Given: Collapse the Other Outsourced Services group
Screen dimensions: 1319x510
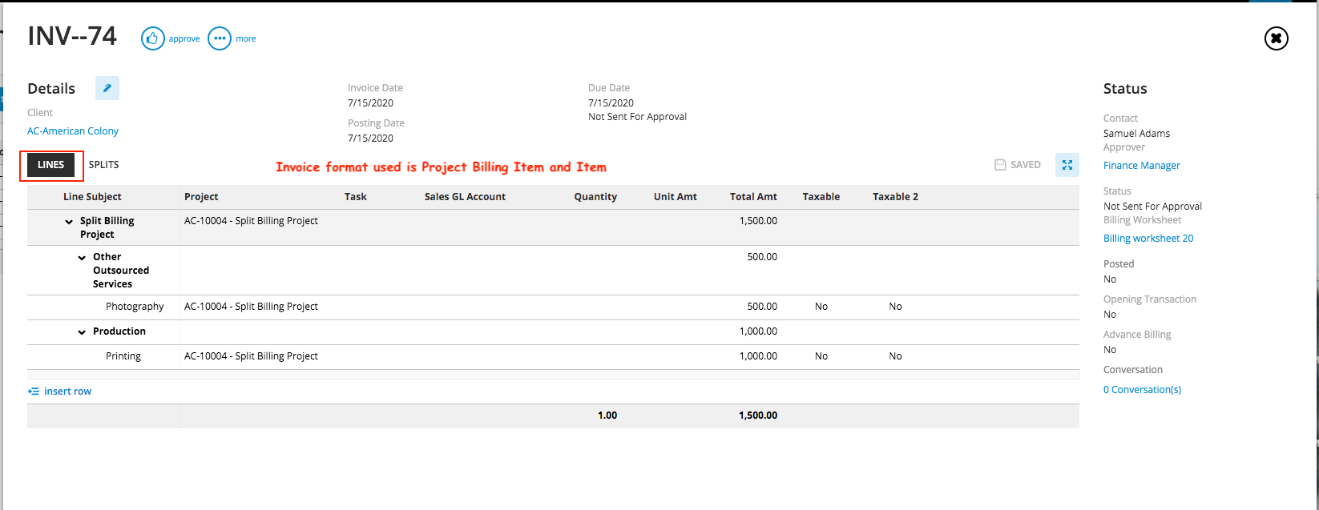Looking at the screenshot, I should pyautogui.click(x=83, y=258).
